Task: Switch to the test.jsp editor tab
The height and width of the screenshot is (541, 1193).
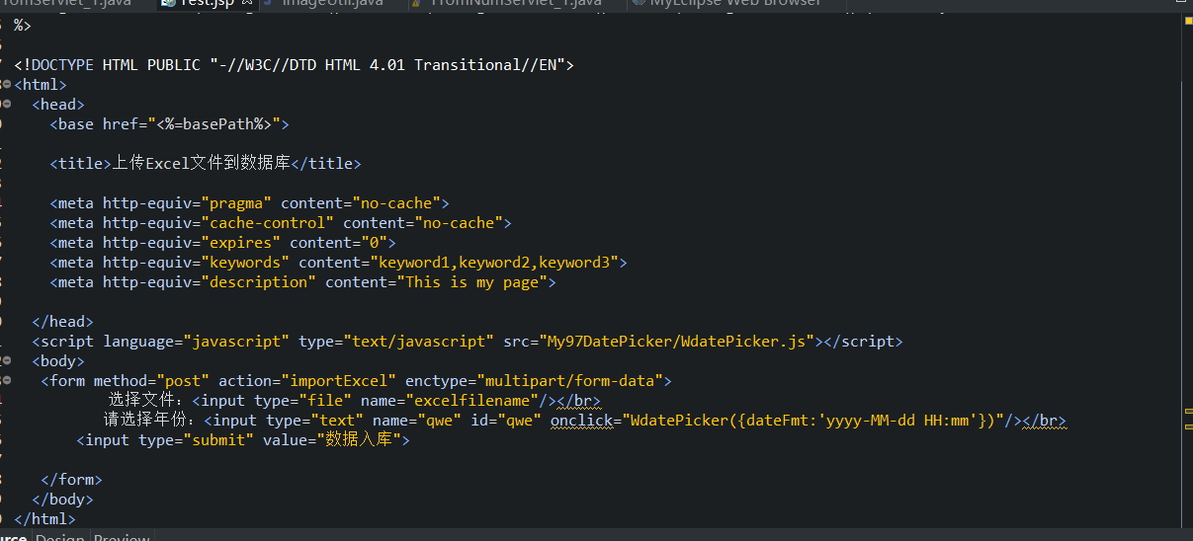Action: (206, 3)
